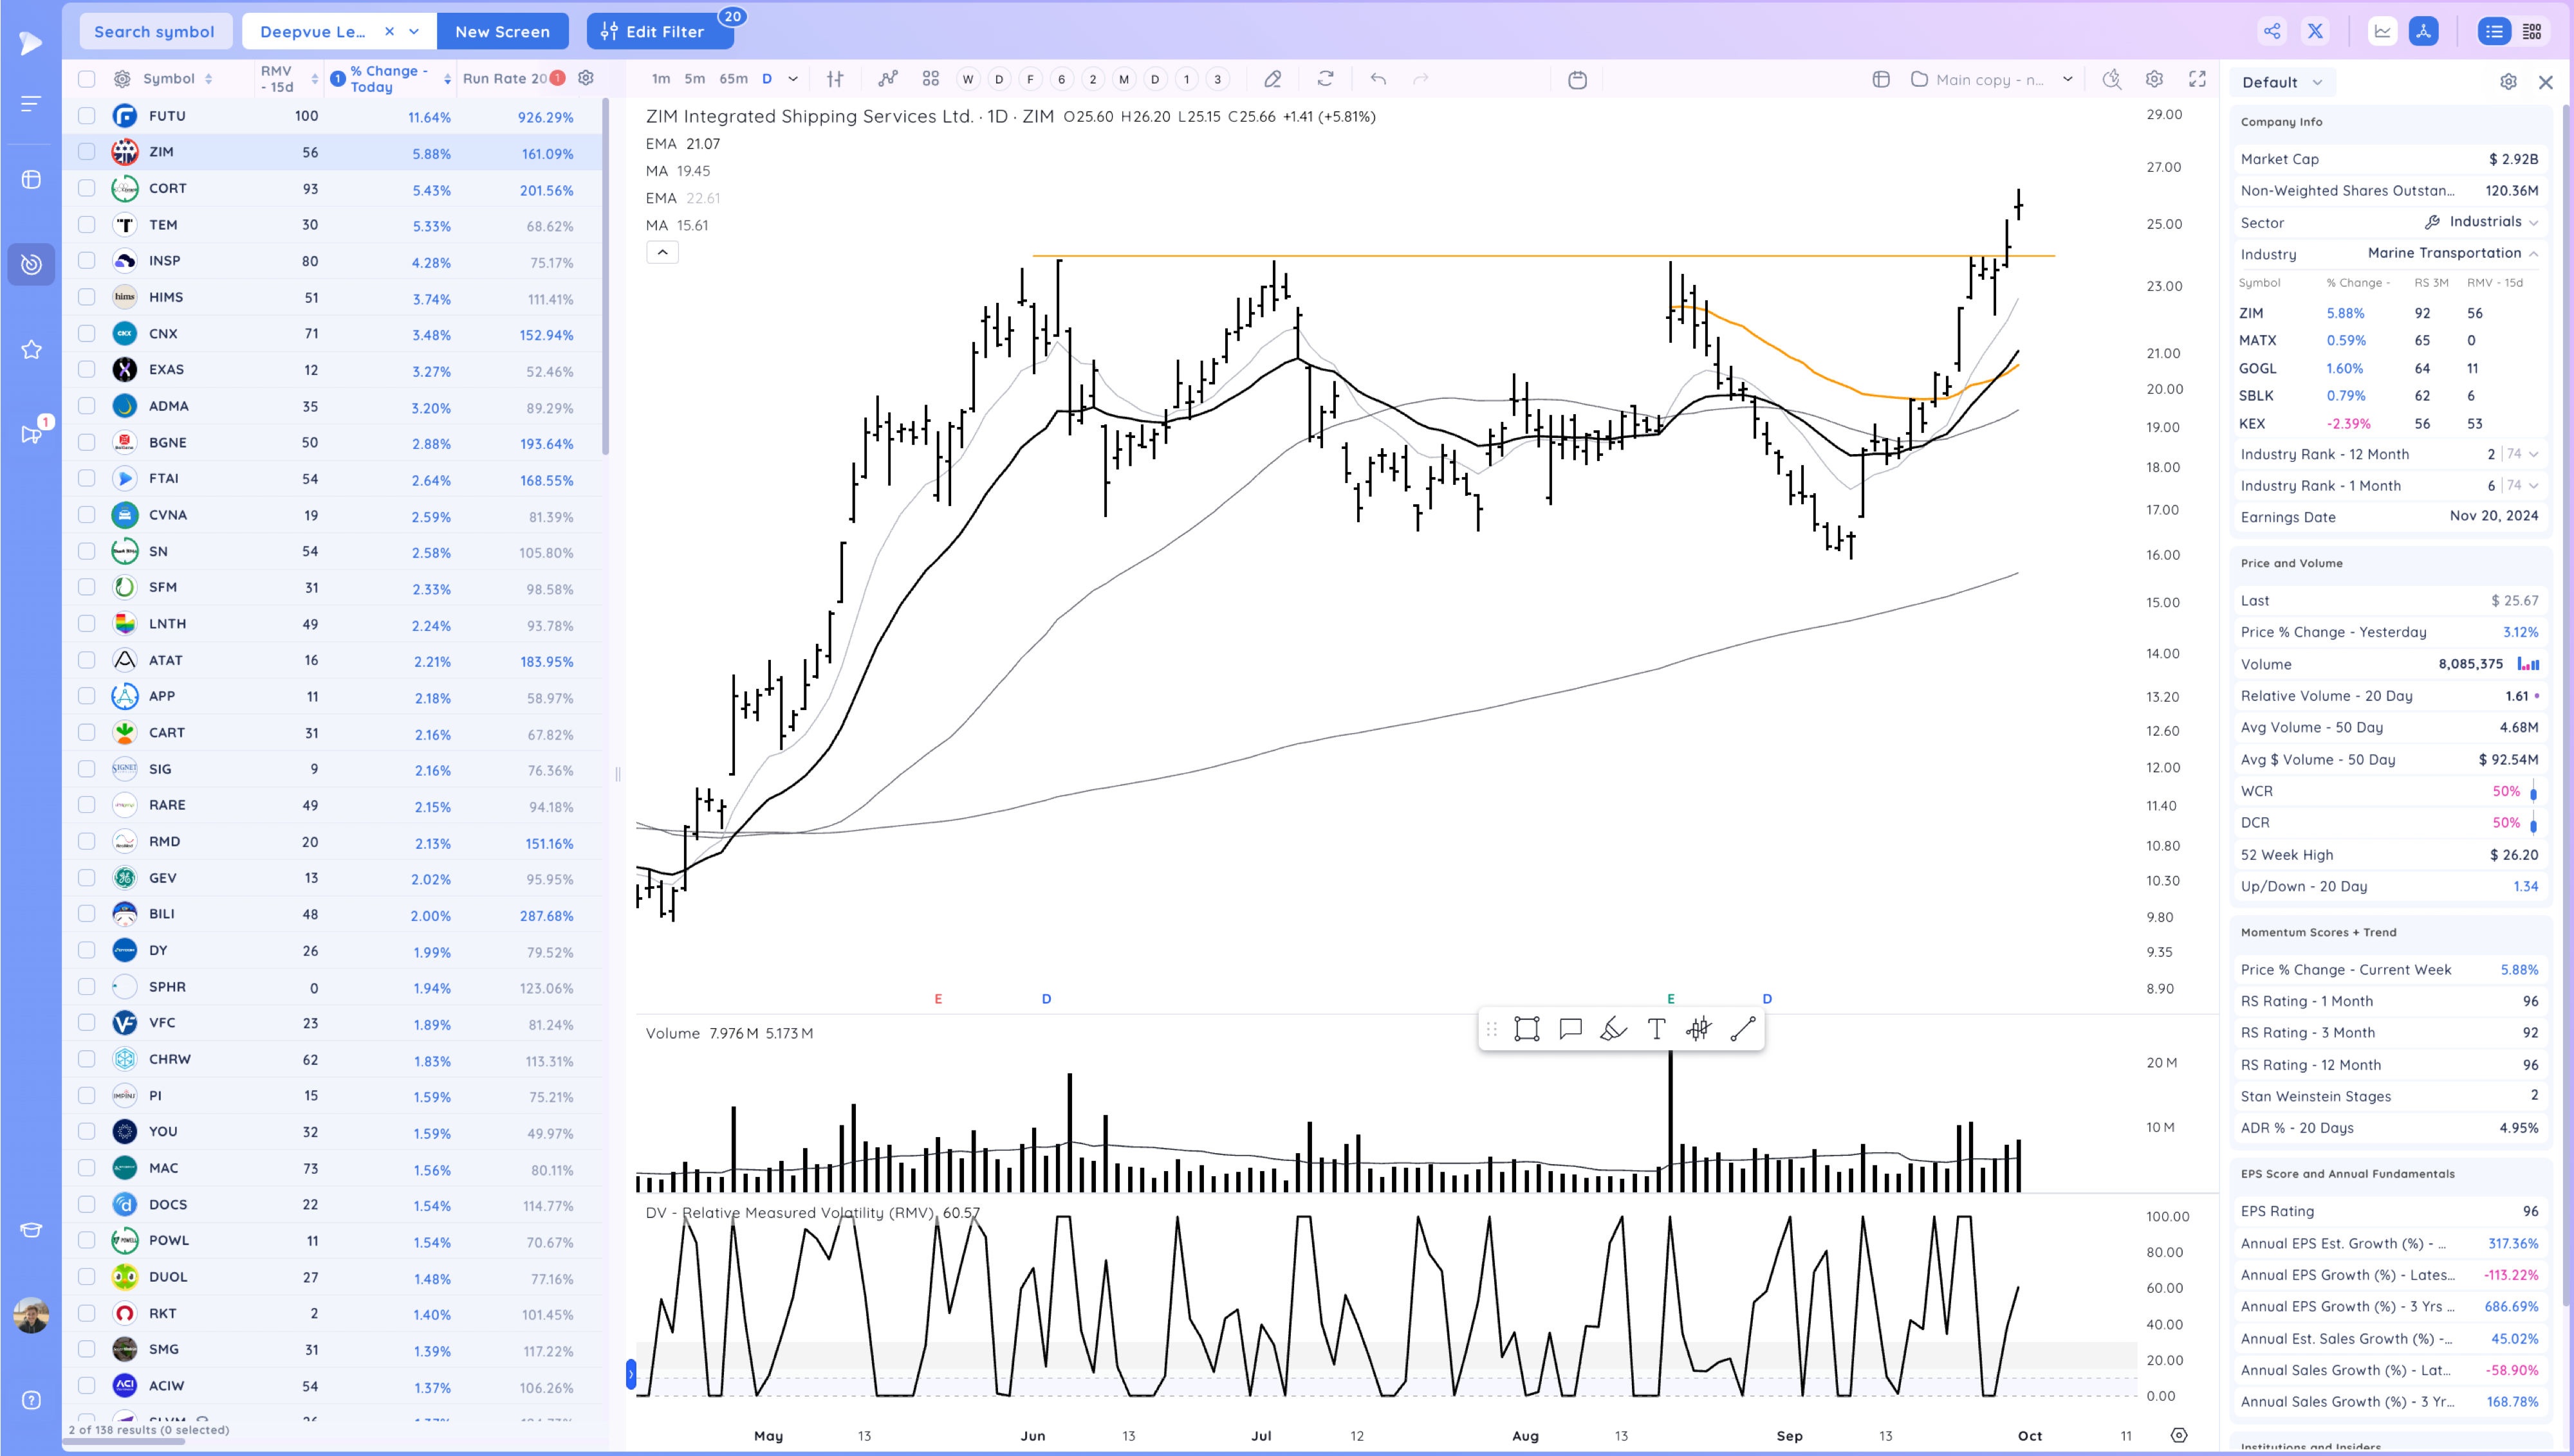Share to X (Twitter) icon
Image resolution: width=2574 pixels, height=1456 pixels.
pos(2315,31)
